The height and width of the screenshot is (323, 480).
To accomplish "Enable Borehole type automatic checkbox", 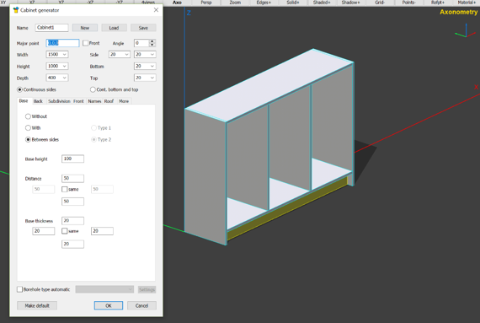I will 19,289.
